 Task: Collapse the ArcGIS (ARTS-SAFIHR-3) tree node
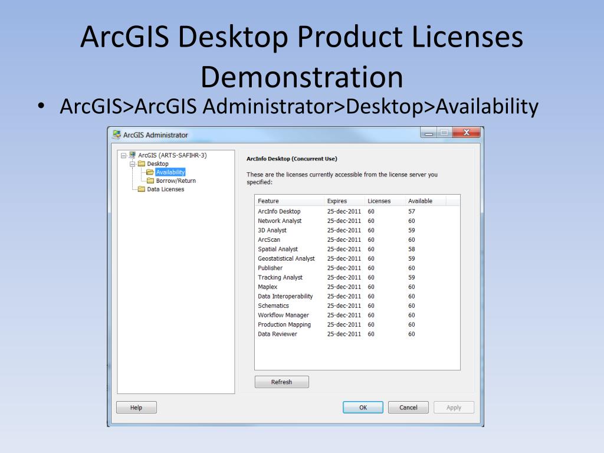pyautogui.click(x=123, y=156)
